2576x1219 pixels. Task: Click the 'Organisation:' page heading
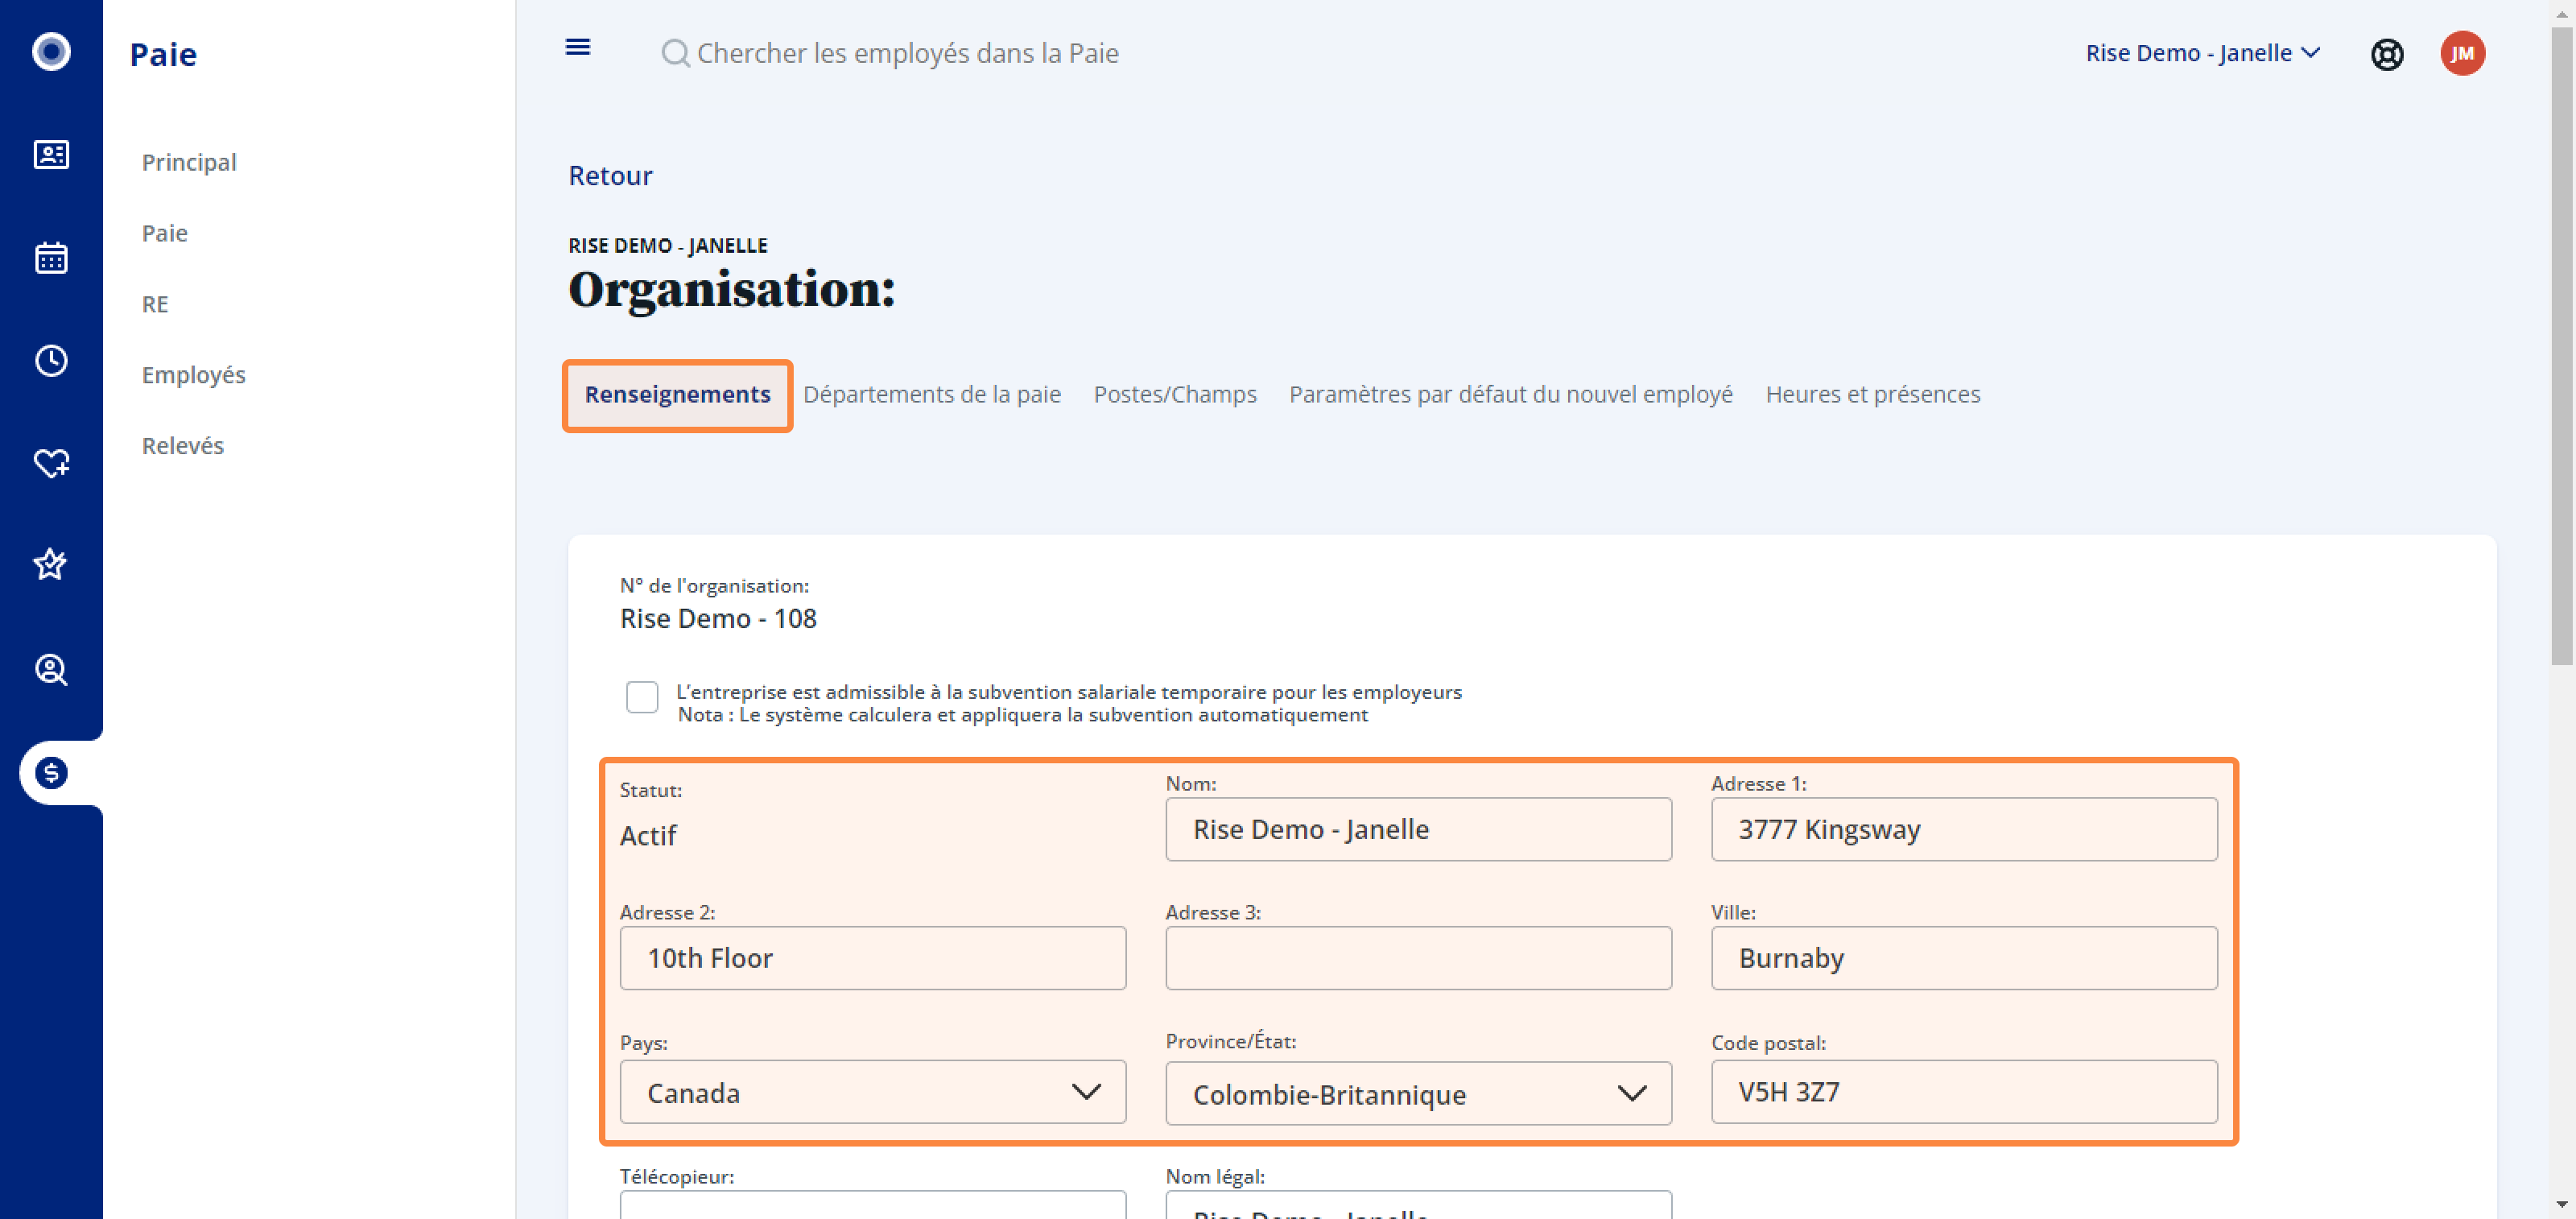pyautogui.click(x=731, y=290)
